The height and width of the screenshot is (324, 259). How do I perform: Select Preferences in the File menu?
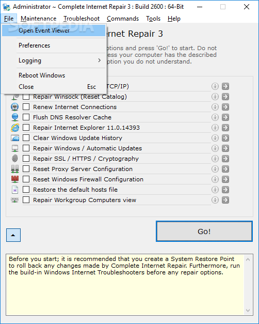54,45
